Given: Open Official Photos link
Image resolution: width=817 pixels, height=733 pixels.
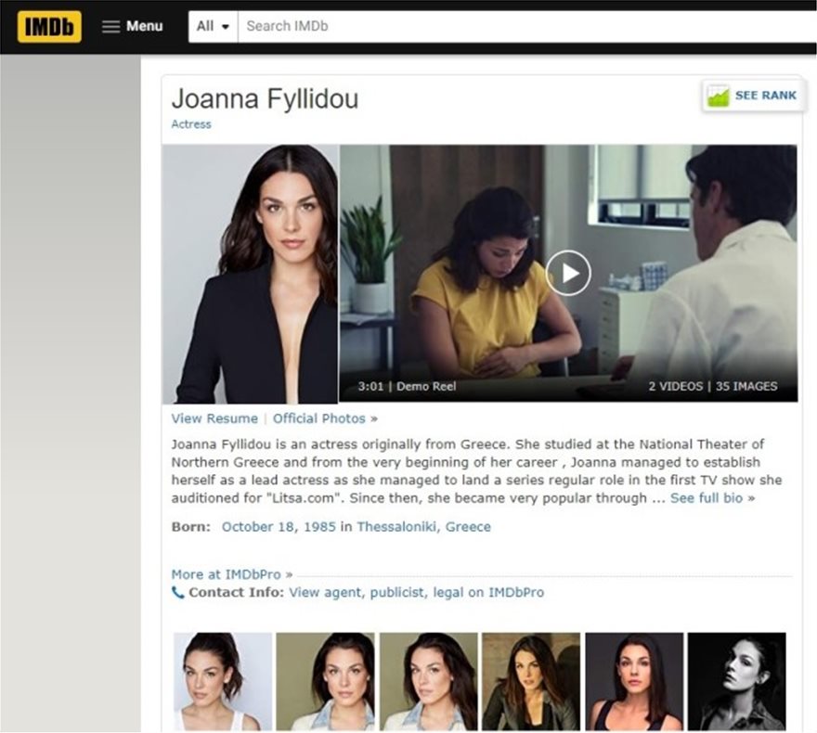Looking at the screenshot, I should coord(319,418).
